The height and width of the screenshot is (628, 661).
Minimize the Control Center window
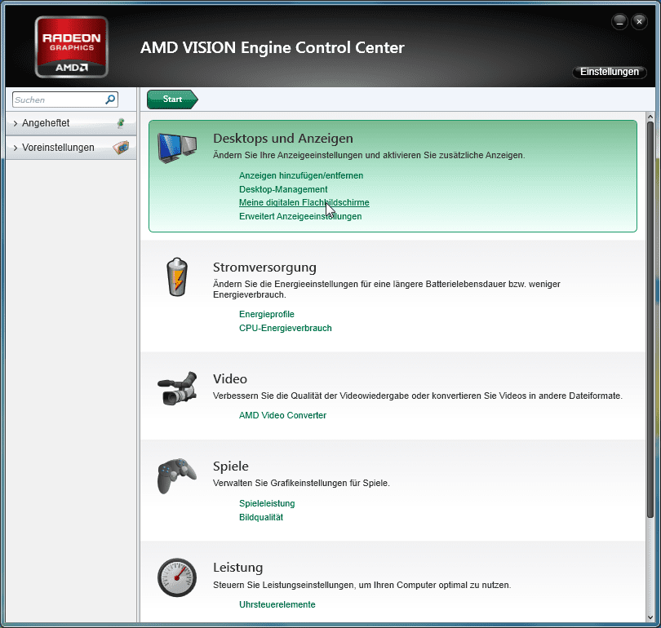pyautogui.click(x=619, y=21)
